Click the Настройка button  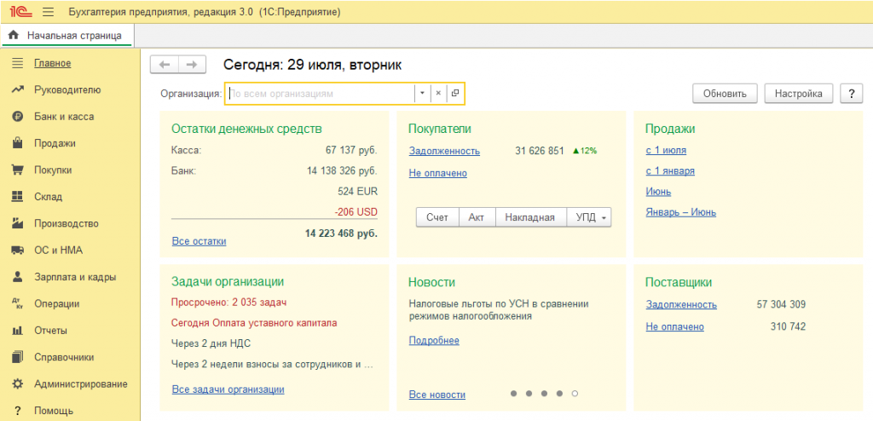799,94
